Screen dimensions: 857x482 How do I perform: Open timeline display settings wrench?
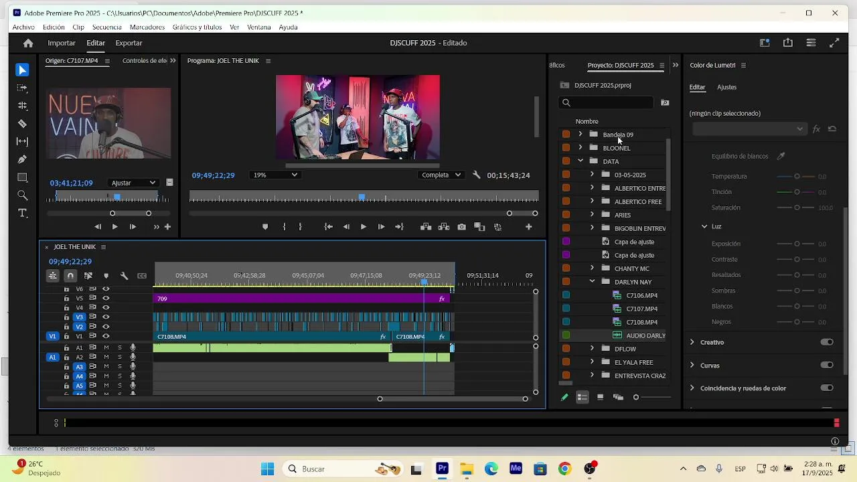(124, 276)
